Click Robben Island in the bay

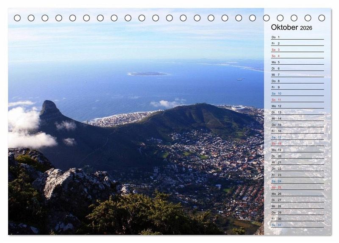147,74
